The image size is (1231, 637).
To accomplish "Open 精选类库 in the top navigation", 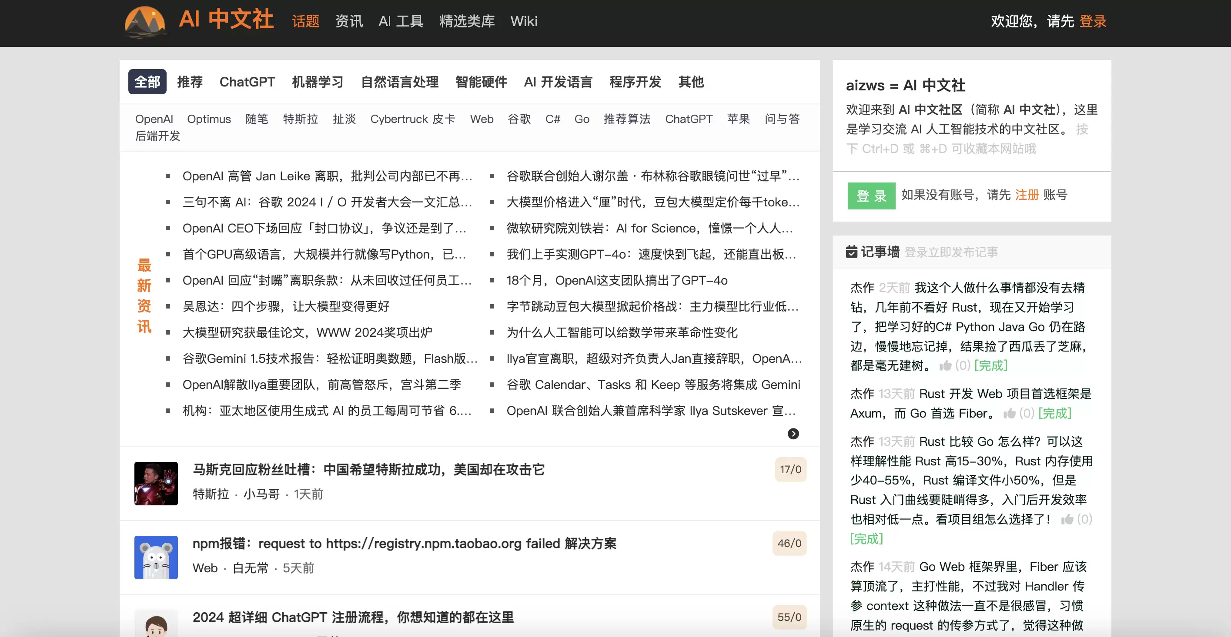I will point(467,21).
